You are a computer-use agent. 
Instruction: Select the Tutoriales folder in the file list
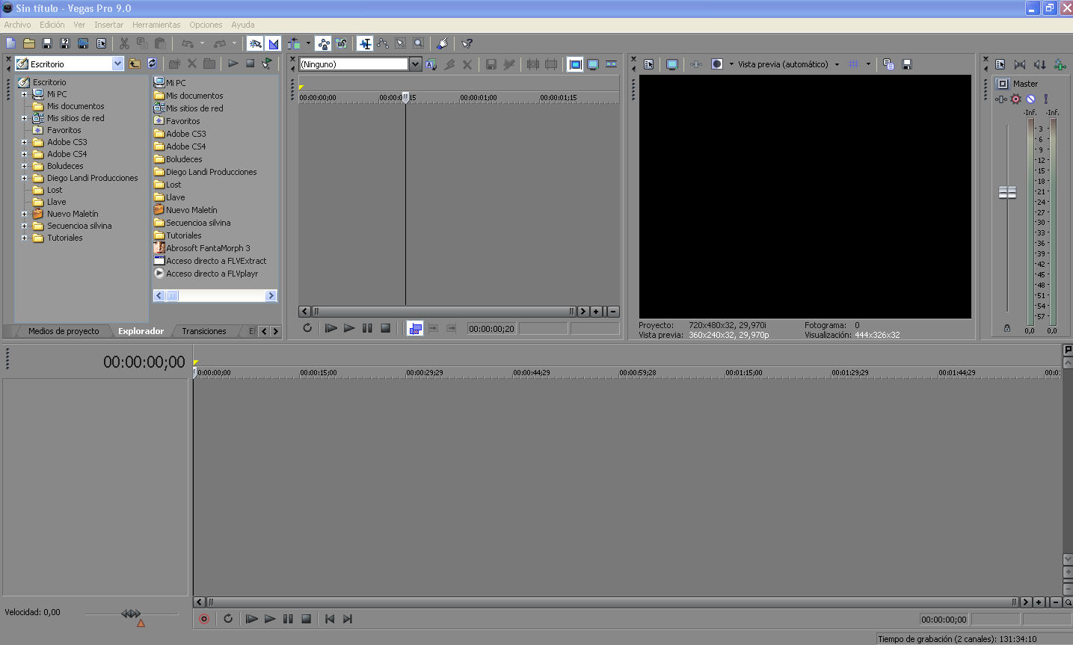pyautogui.click(x=183, y=235)
